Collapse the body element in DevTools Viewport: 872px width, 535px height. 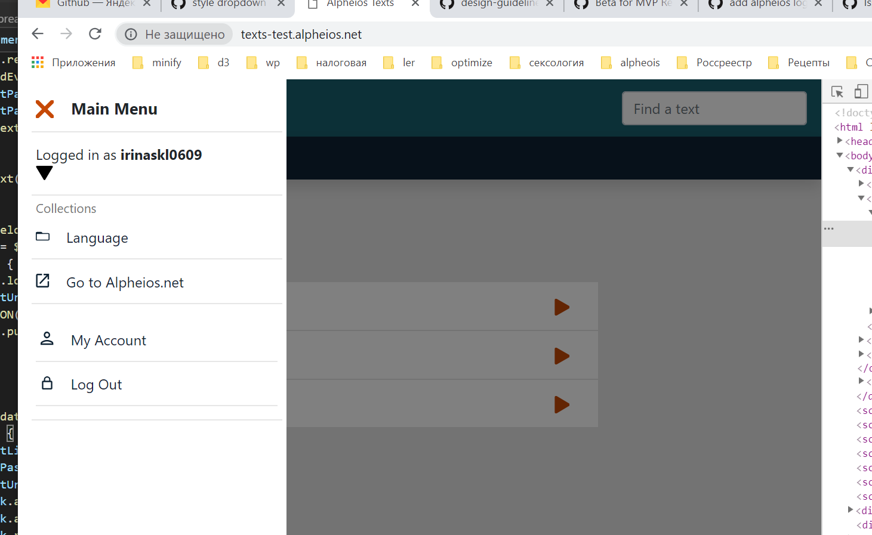pos(839,155)
